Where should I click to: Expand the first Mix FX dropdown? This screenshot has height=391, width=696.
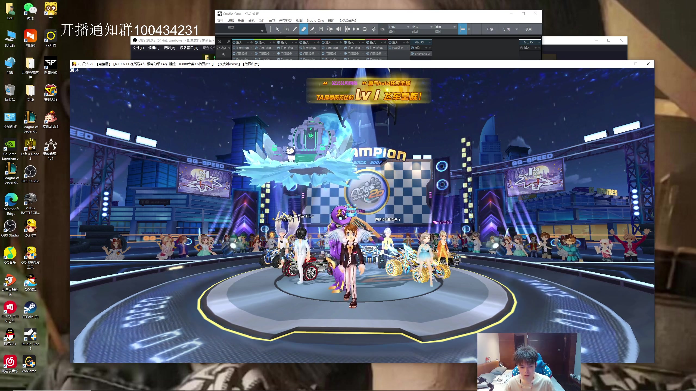[x=430, y=42]
